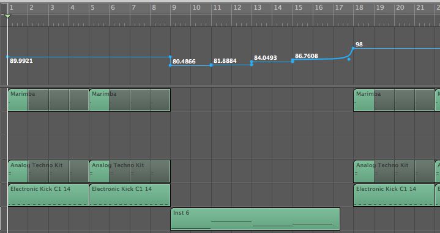The width and height of the screenshot is (440, 233).
Task: Select the Analog Techno Kit region at bar 5
Action: (130, 171)
